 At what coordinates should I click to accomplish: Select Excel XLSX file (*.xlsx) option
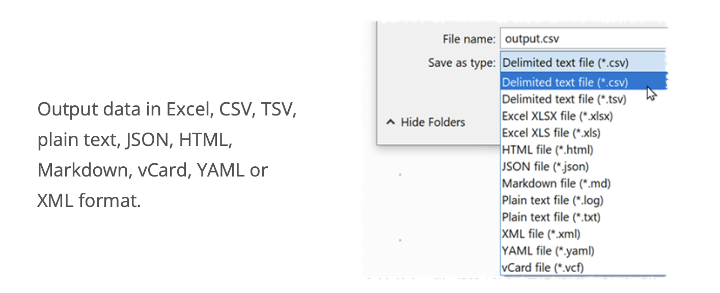(x=558, y=116)
